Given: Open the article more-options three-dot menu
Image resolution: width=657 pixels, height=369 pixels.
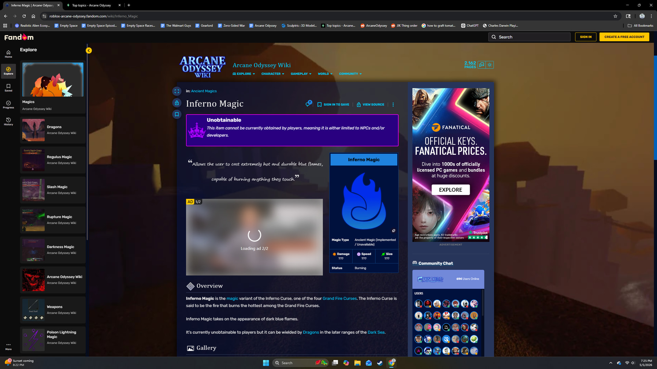Looking at the screenshot, I should pyautogui.click(x=393, y=105).
